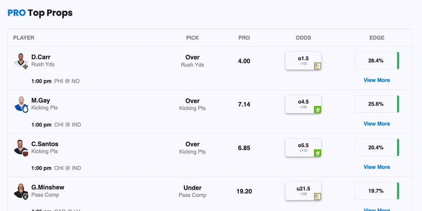Click M.Gay's player headshot
Viewport: 422px width, 211px height.
(21, 104)
